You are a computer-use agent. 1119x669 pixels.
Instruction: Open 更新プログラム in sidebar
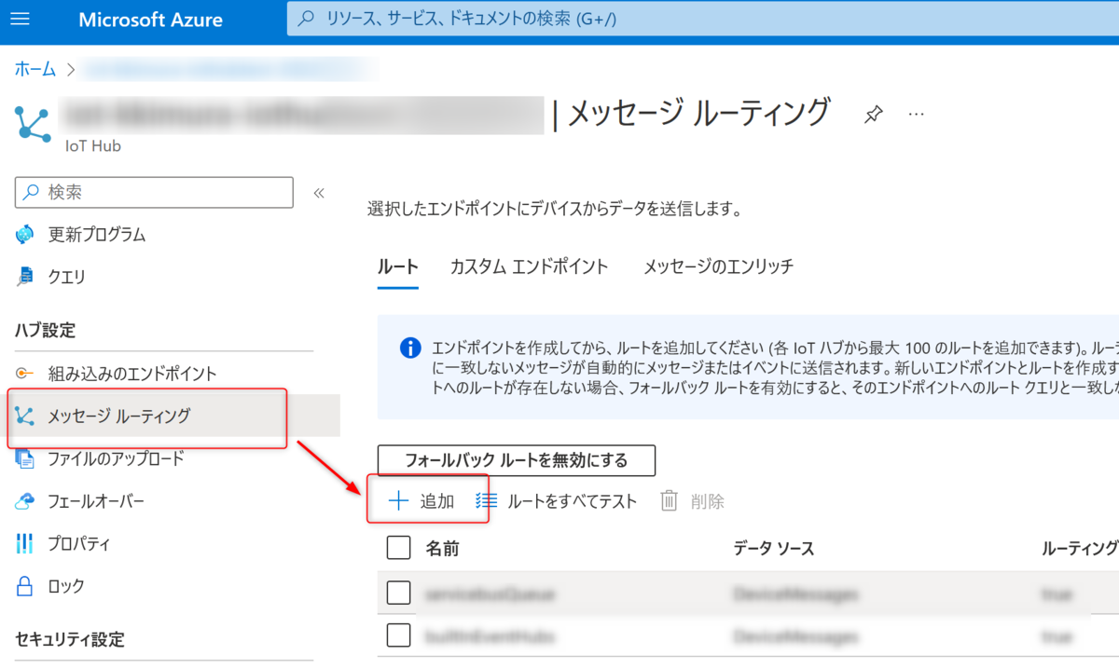tap(97, 235)
